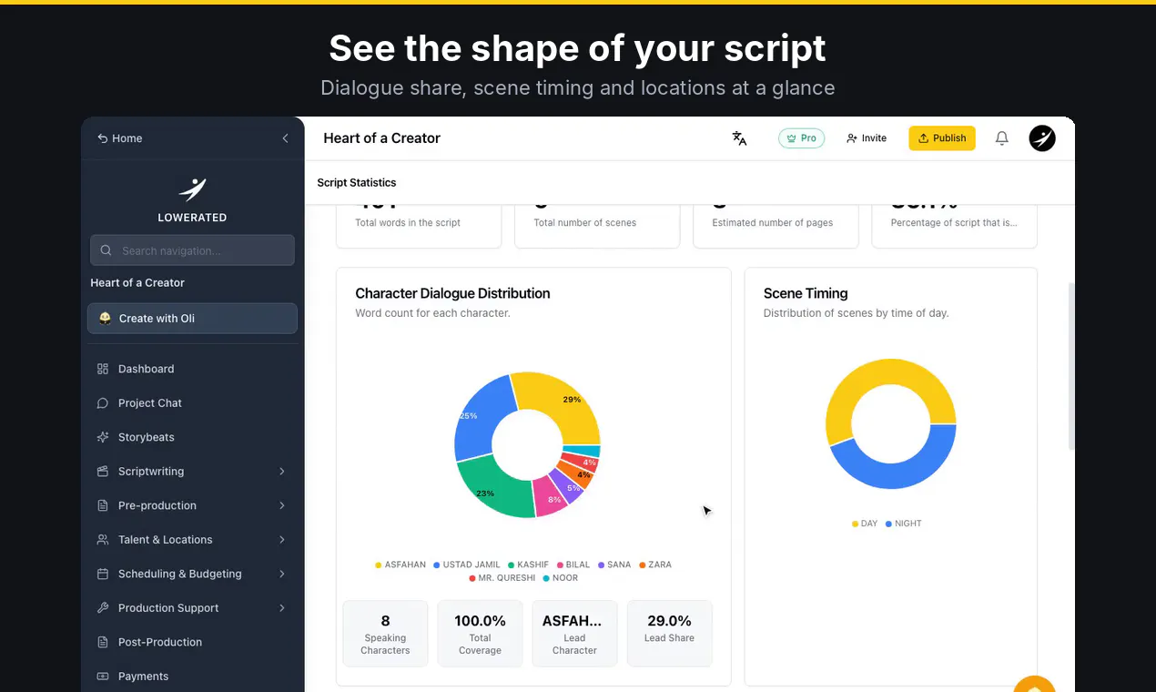This screenshot has width=1156, height=692.
Task: Click the Payments card icon
Action: (x=103, y=677)
